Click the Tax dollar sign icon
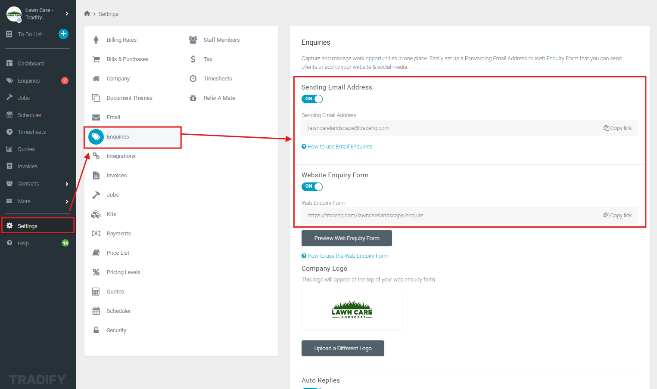This screenshot has height=389, width=657. 193,59
